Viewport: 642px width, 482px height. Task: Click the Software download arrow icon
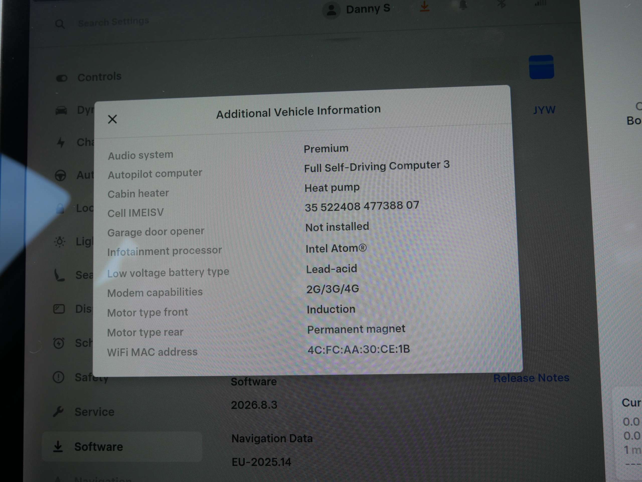[x=58, y=447]
